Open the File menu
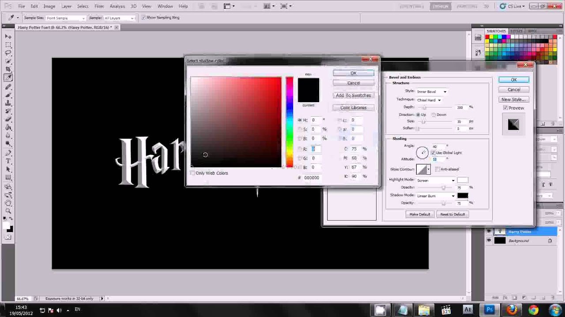 (21, 6)
